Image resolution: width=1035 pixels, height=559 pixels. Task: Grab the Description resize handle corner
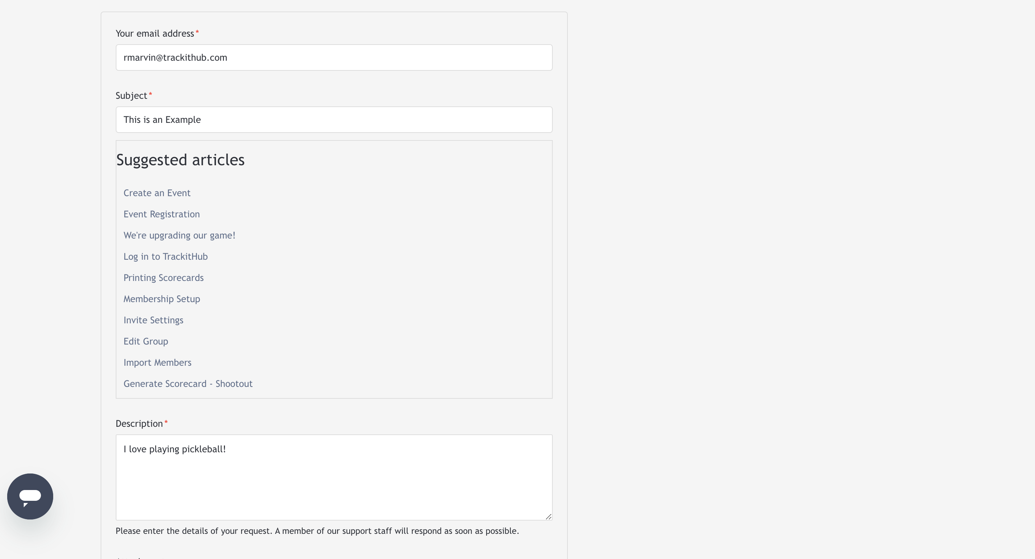click(548, 517)
